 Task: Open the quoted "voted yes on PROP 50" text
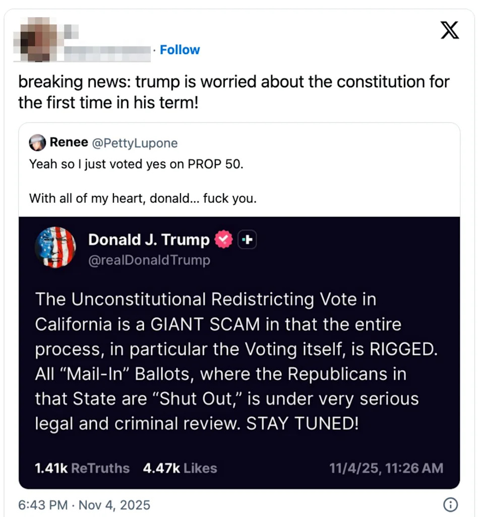[136, 164]
